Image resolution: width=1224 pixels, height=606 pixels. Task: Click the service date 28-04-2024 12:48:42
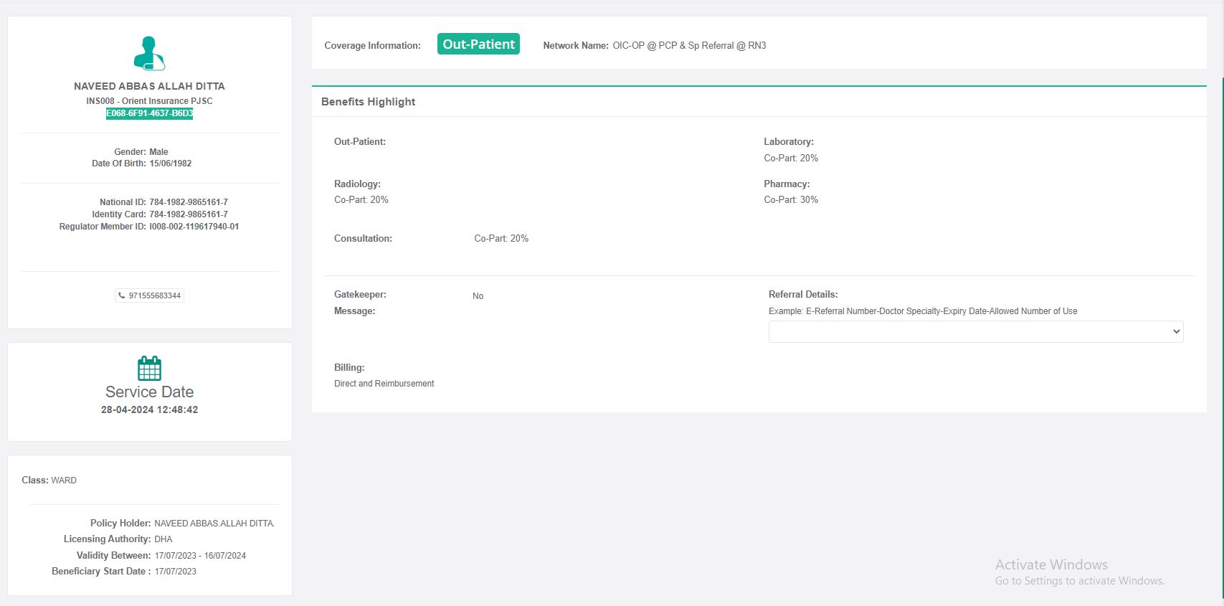point(149,409)
